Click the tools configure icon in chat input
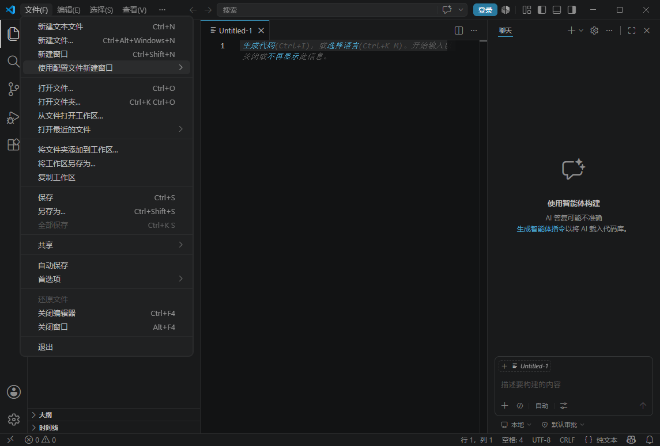This screenshot has width=660, height=446. 520,406
